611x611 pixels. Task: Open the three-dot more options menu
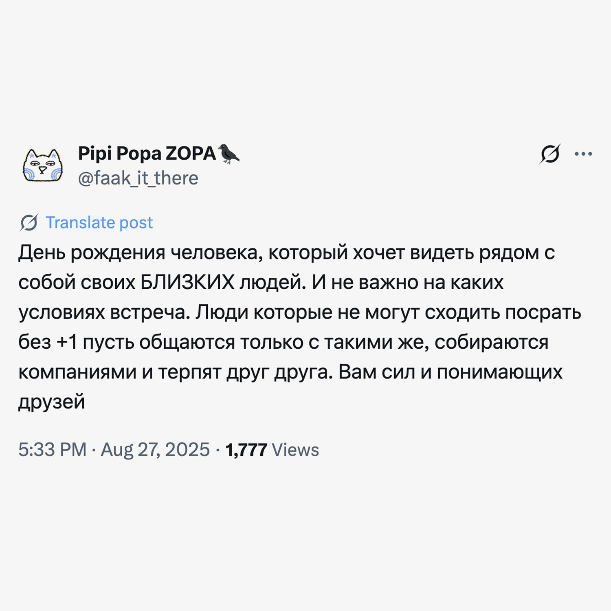pos(583,154)
